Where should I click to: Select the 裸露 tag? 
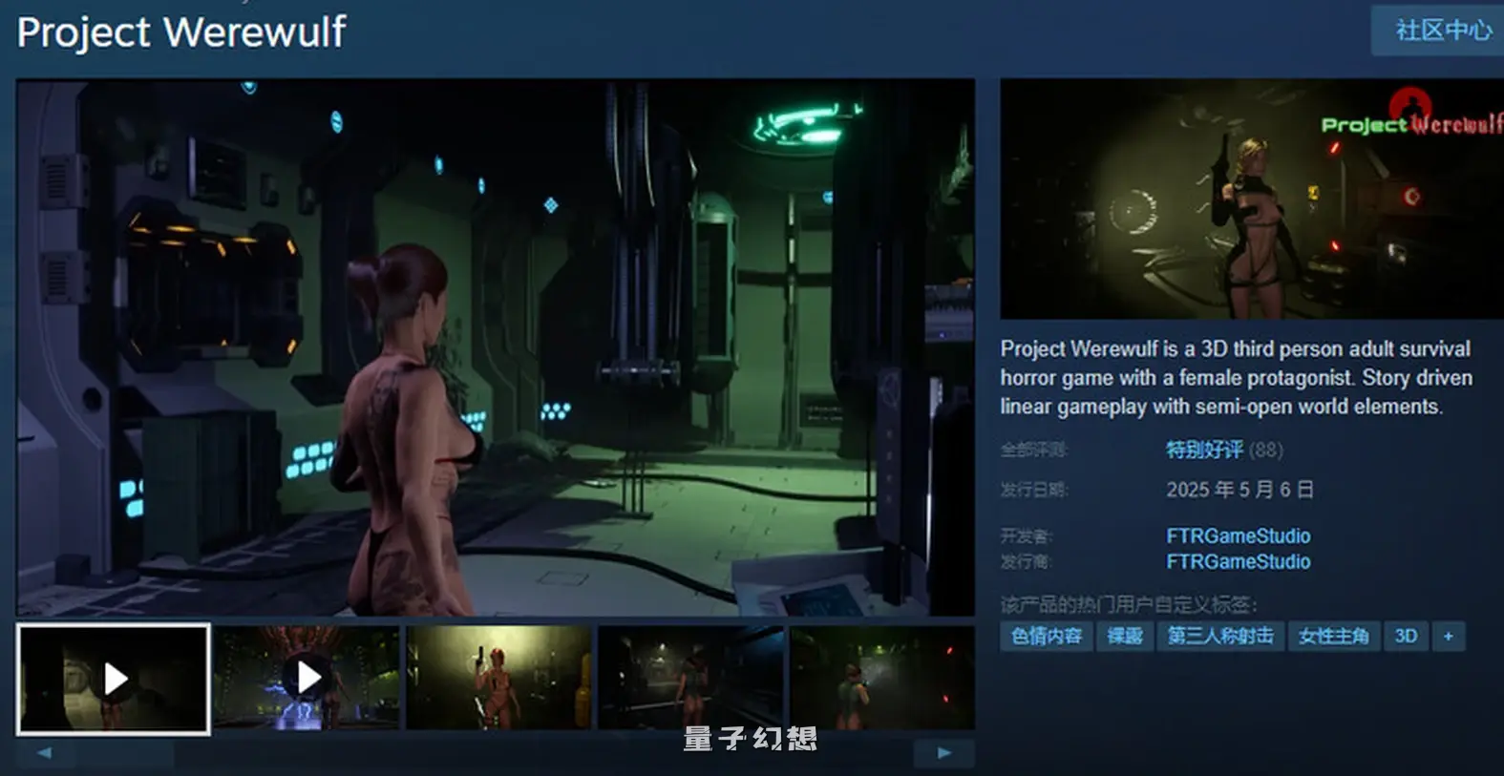pos(1125,637)
